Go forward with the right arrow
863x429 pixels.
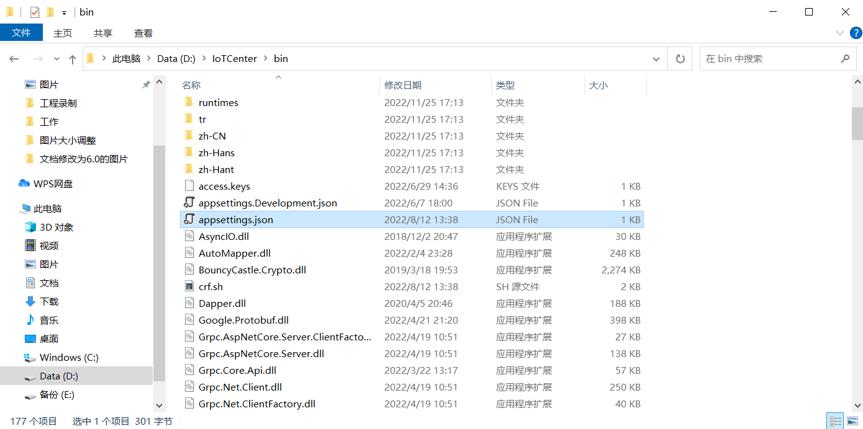[38, 59]
